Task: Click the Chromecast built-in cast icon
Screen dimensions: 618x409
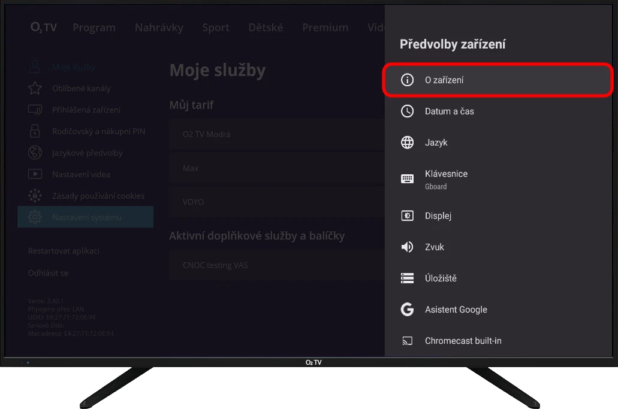Action: point(407,341)
